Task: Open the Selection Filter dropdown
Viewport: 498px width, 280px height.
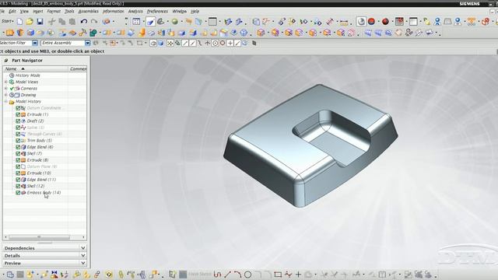Action: click(35, 43)
